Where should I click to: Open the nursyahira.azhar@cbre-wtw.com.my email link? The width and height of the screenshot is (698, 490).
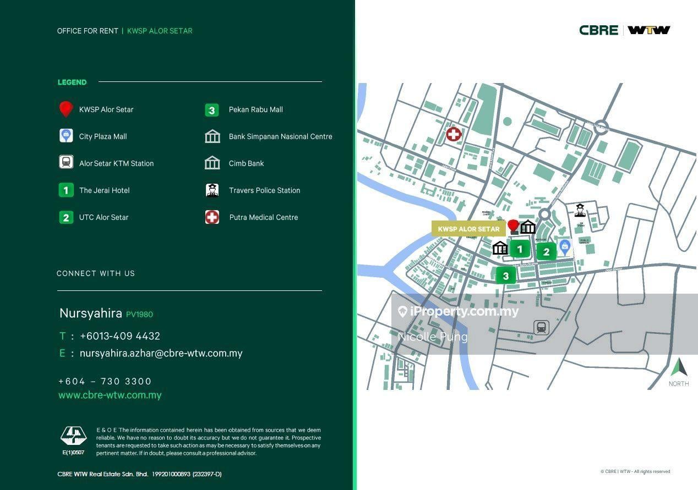161,353
